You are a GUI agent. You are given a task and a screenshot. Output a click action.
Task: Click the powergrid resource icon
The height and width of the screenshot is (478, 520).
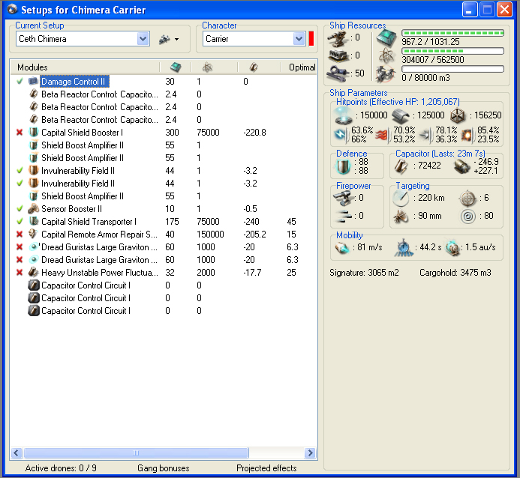tap(386, 55)
